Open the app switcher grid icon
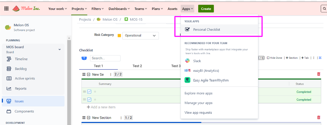 pyautogui.click(x=6, y=9)
